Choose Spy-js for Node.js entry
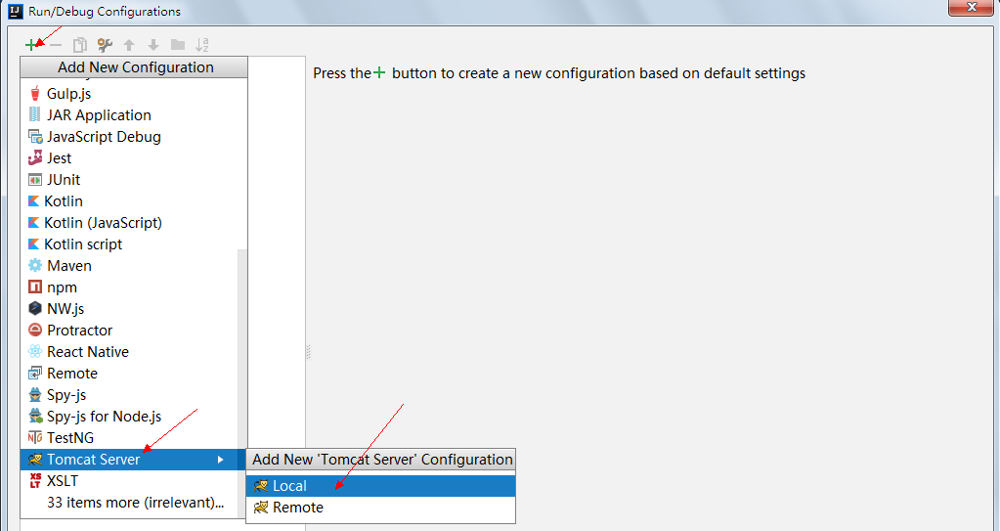This screenshot has height=531, width=1000. coord(129,417)
